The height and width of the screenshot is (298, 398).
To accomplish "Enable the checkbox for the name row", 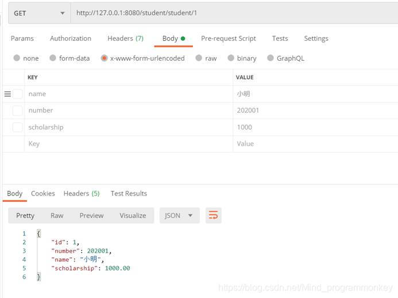I will click(17, 94).
